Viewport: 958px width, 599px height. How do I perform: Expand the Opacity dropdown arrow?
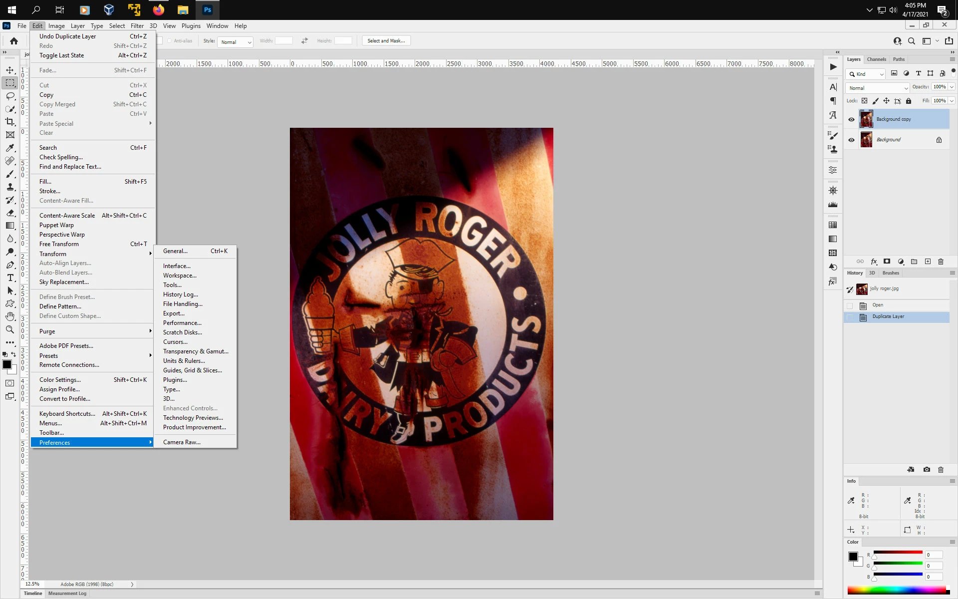coord(952,87)
